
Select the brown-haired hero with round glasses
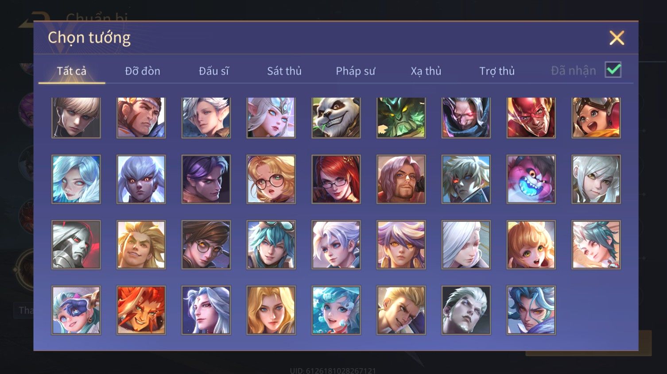coord(206,245)
